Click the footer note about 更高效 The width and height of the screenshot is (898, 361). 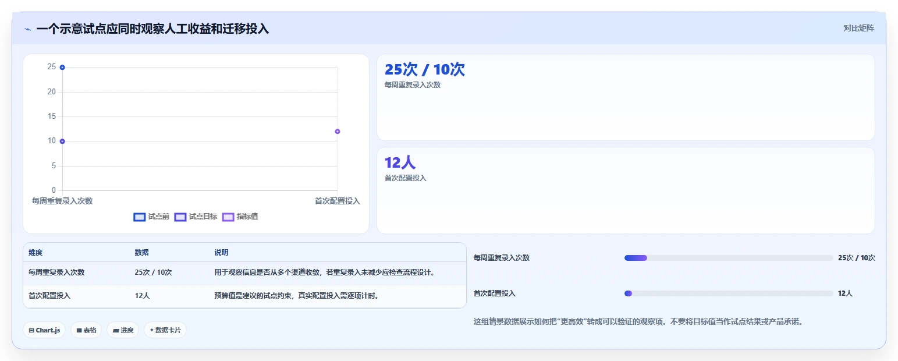[638, 321]
